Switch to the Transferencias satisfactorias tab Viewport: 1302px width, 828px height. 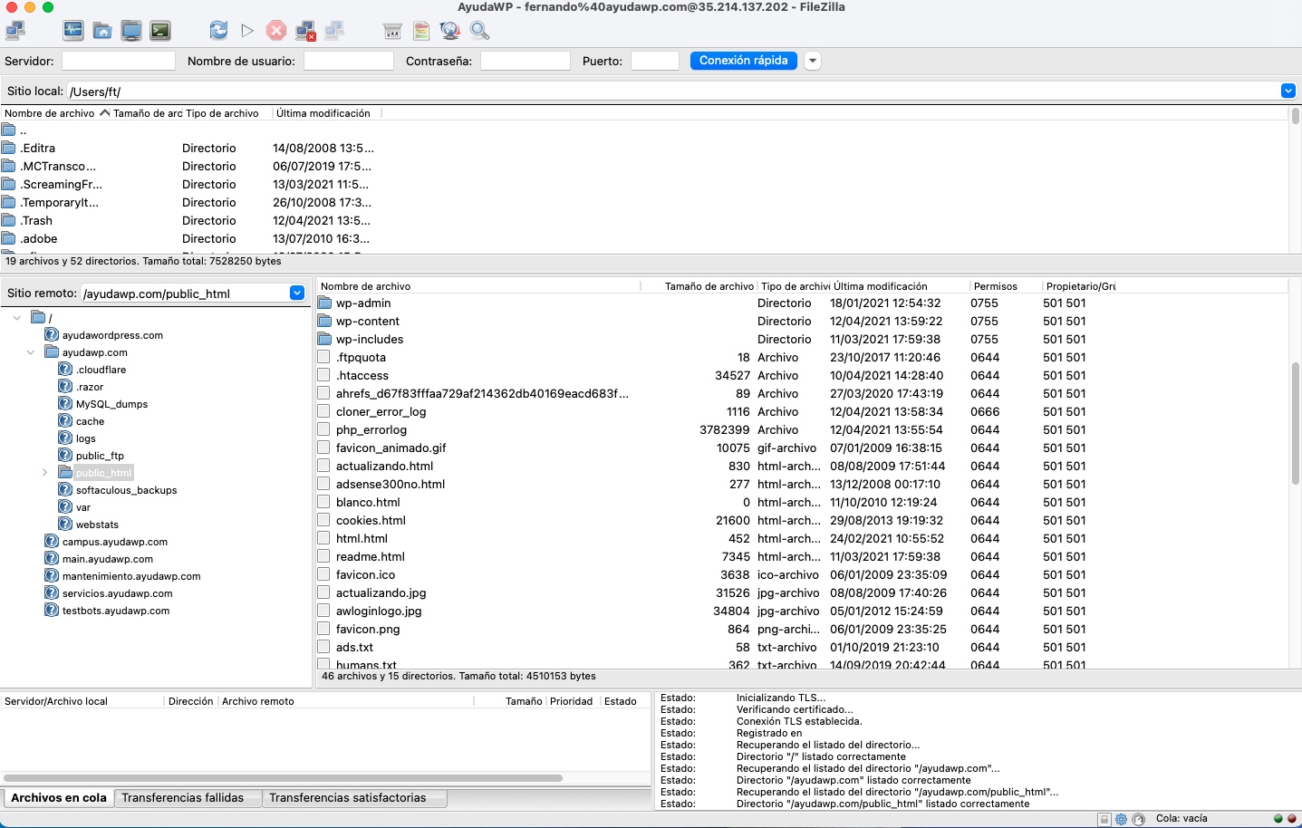[354, 798]
